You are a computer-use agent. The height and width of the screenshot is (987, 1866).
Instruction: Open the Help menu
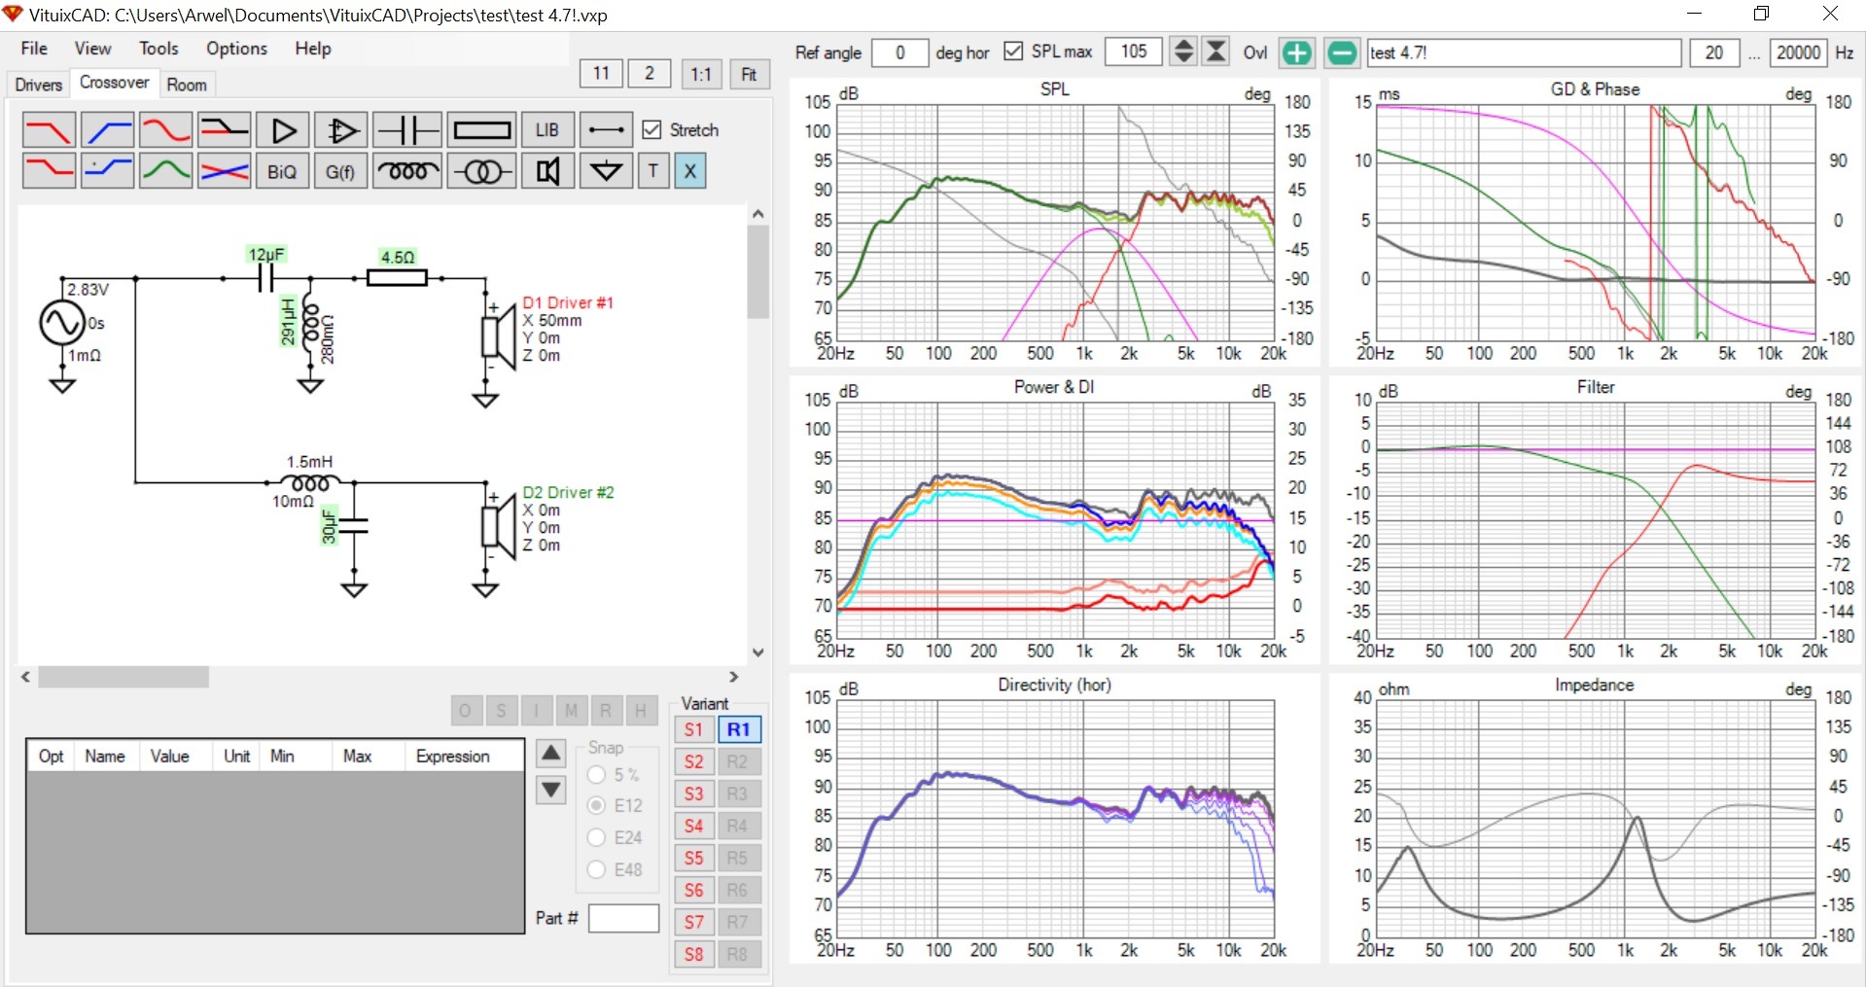pyautogui.click(x=313, y=49)
